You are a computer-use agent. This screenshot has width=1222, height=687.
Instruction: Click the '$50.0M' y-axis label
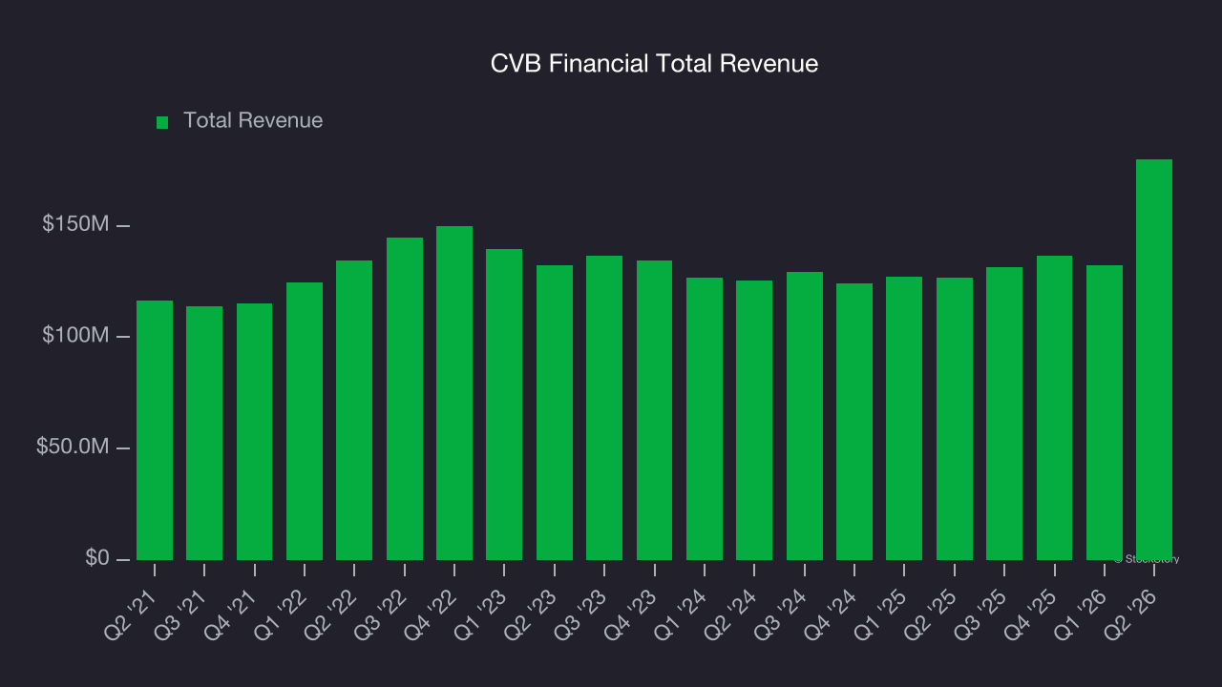pyautogui.click(x=73, y=448)
